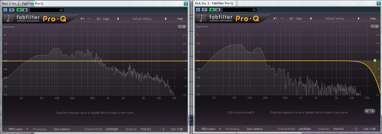382x134 pixels.
Task: Open MIDI Learn dropdown arrow in Kick Pro-Q
Action: click(x=220, y=129)
